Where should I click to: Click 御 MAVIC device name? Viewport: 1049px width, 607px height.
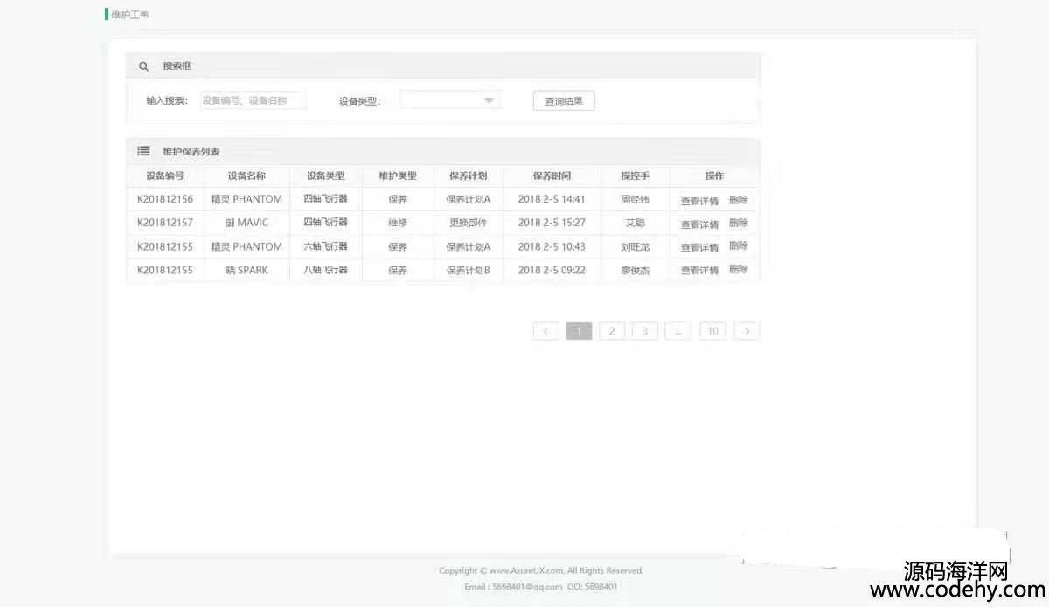pyautogui.click(x=247, y=223)
